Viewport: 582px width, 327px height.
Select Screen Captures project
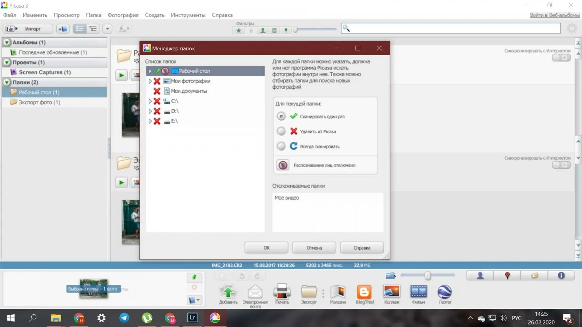pyautogui.click(x=45, y=72)
